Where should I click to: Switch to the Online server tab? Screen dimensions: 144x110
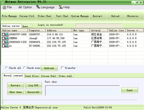(x=11, y=26)
